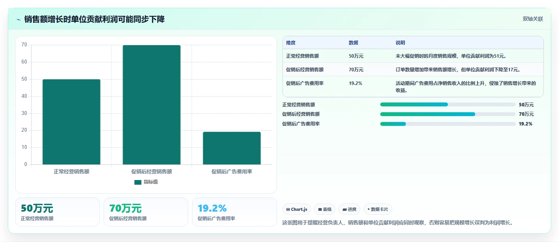Open the 50万元 正常经营销售额 data card

click(58, 212)
